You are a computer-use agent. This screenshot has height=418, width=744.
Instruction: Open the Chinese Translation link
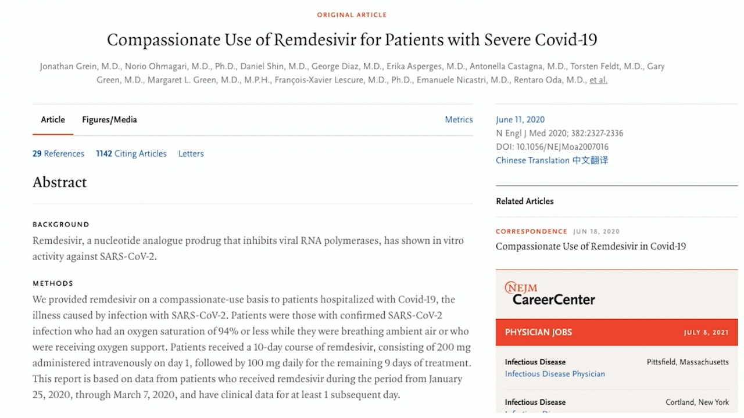pos(552,161)
